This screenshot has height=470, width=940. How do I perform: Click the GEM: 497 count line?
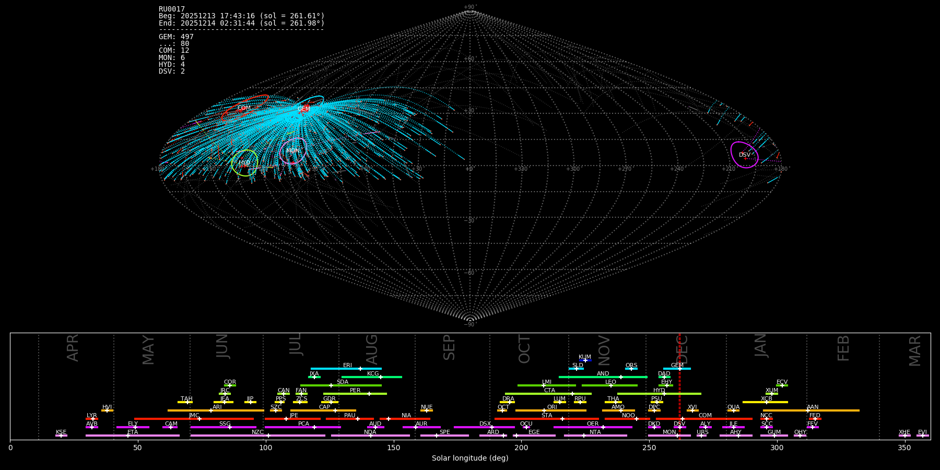point(176,37)
